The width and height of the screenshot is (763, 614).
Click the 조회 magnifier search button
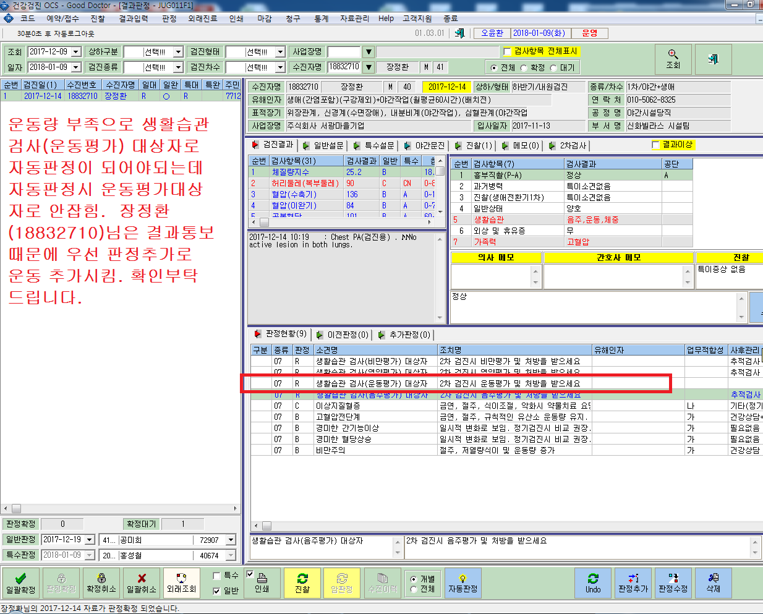[x=673, y=59]
